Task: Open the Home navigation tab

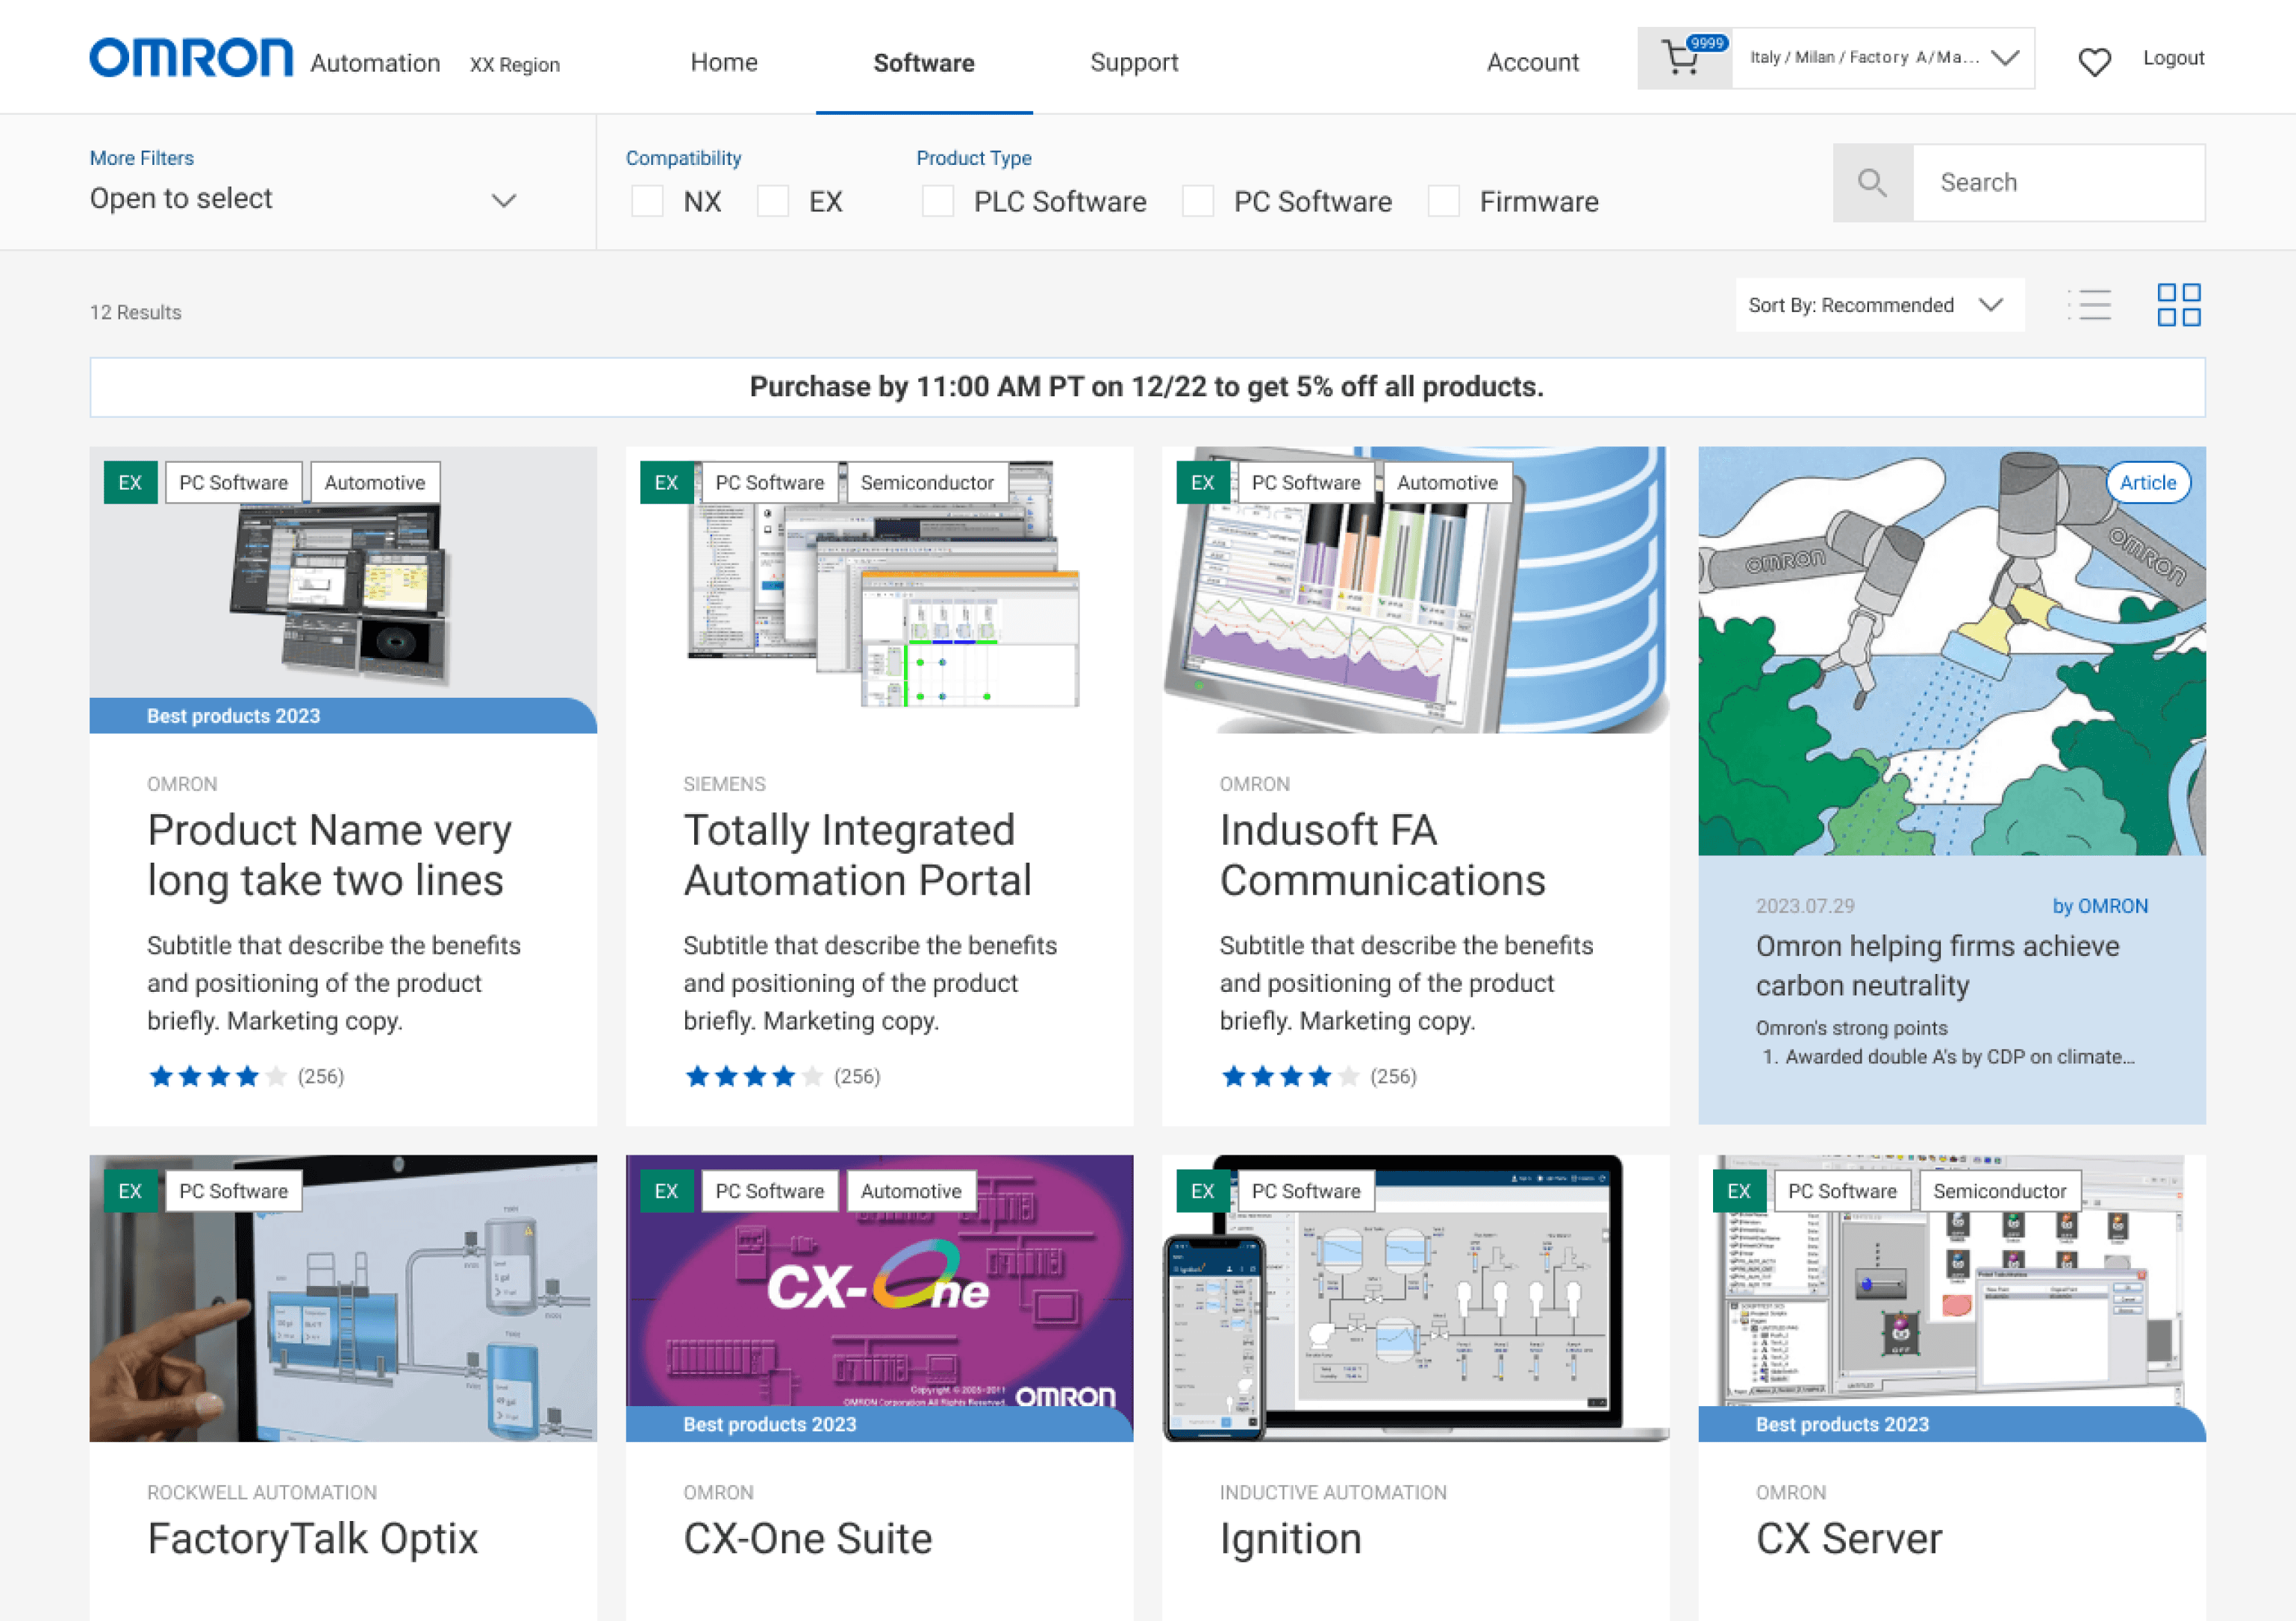Action: pyautogui.click(x=724, y=63)
